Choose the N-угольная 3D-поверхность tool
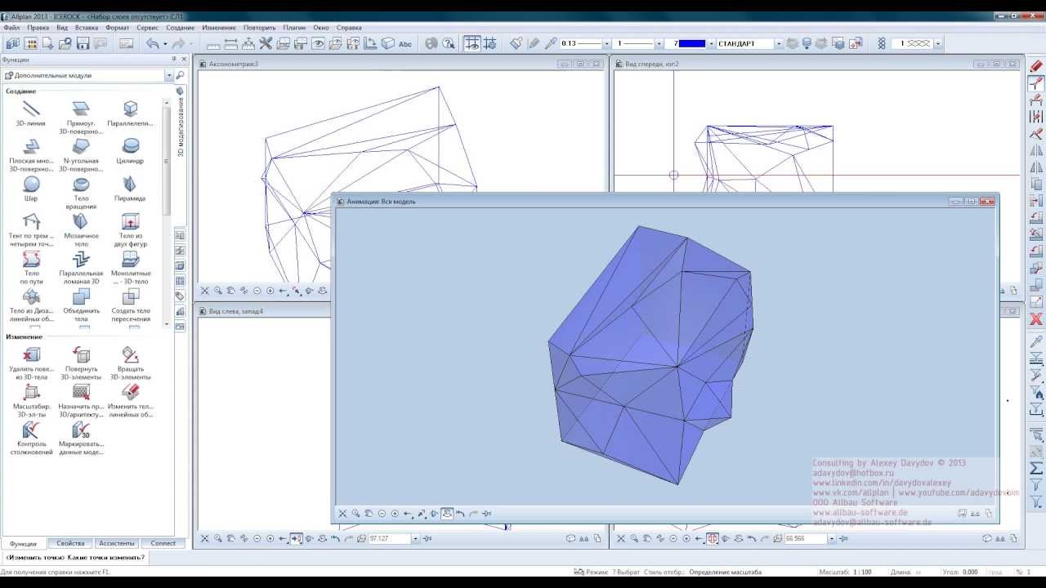Image resolution: width=1046 pixels, height=588 pixels. pos(81,154)
